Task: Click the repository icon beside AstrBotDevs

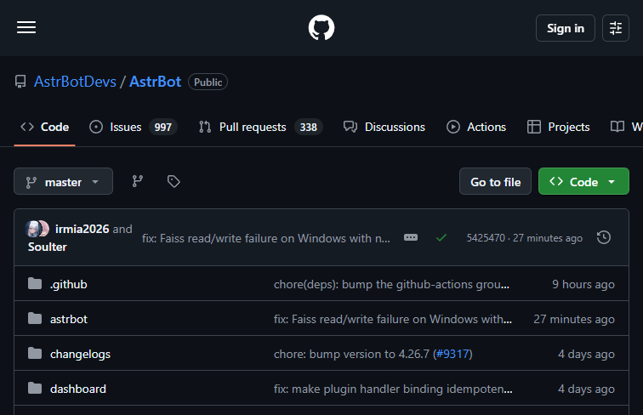Action: pos(20,82)
